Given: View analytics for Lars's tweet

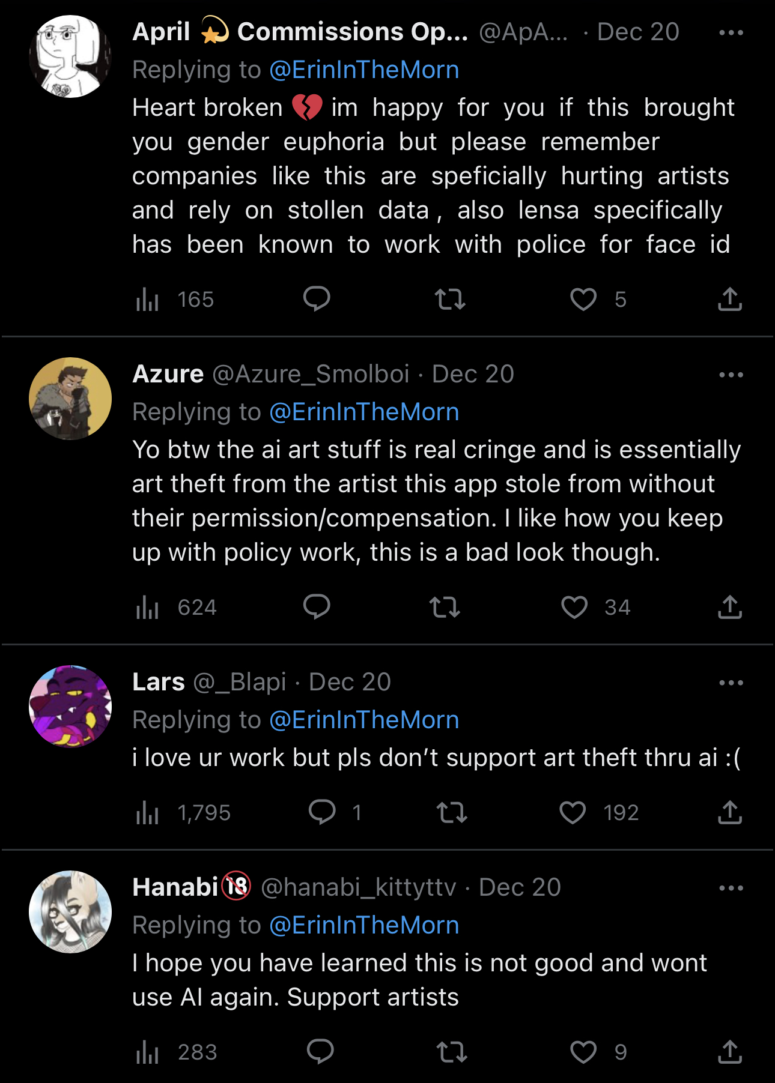Looking at the screenshot, I should 148,813.
